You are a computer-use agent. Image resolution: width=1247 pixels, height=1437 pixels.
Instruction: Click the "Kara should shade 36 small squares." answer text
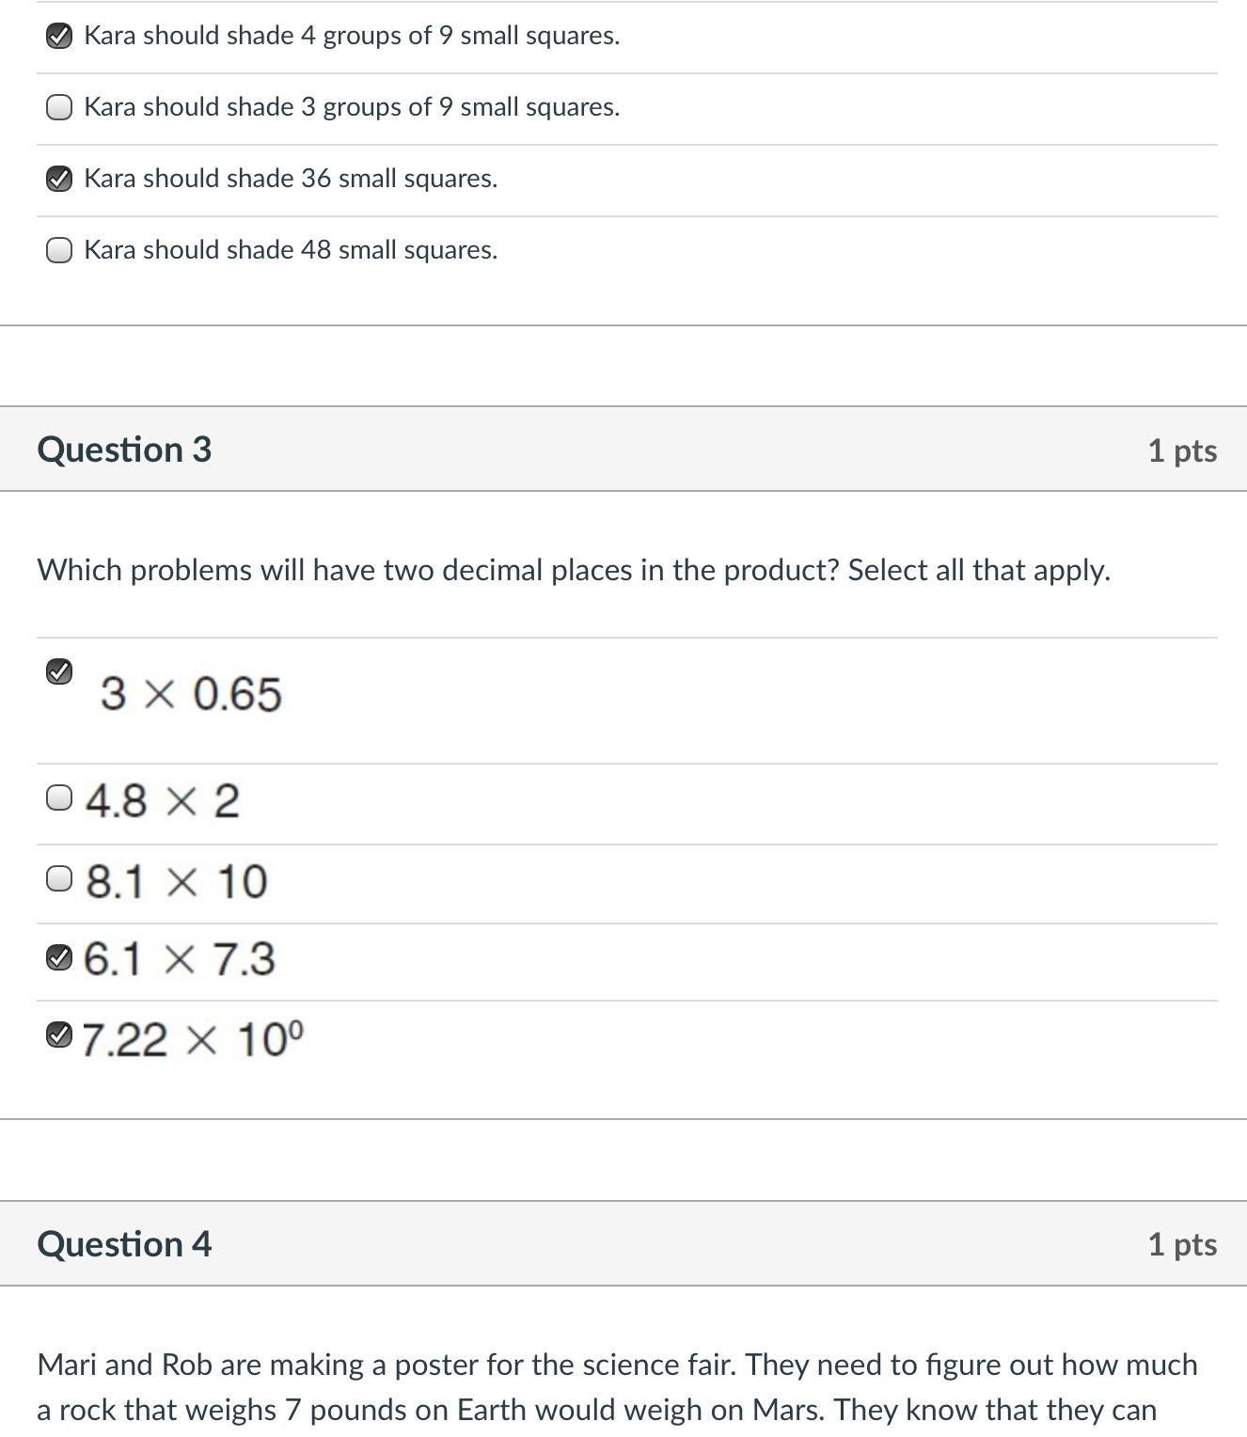click(291, 179)
